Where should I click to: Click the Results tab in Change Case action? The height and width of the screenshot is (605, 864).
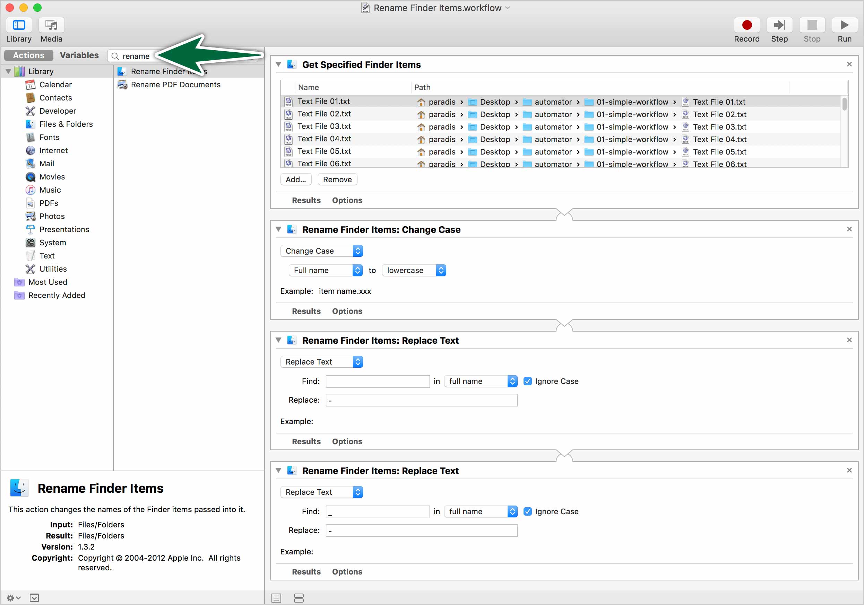306,311
